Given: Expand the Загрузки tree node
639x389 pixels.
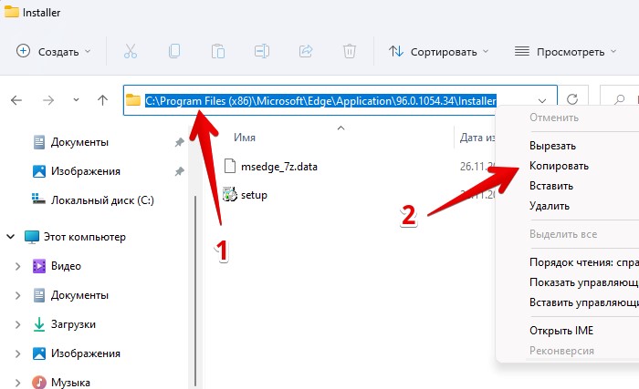Looking at the screenshot, I should 17,324.
